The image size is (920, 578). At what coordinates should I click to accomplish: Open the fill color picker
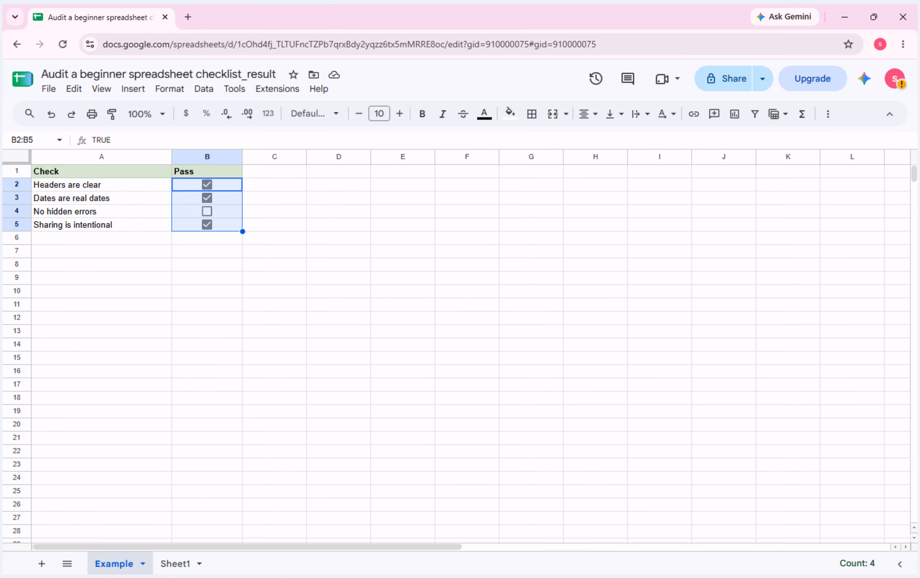[510, 114]
